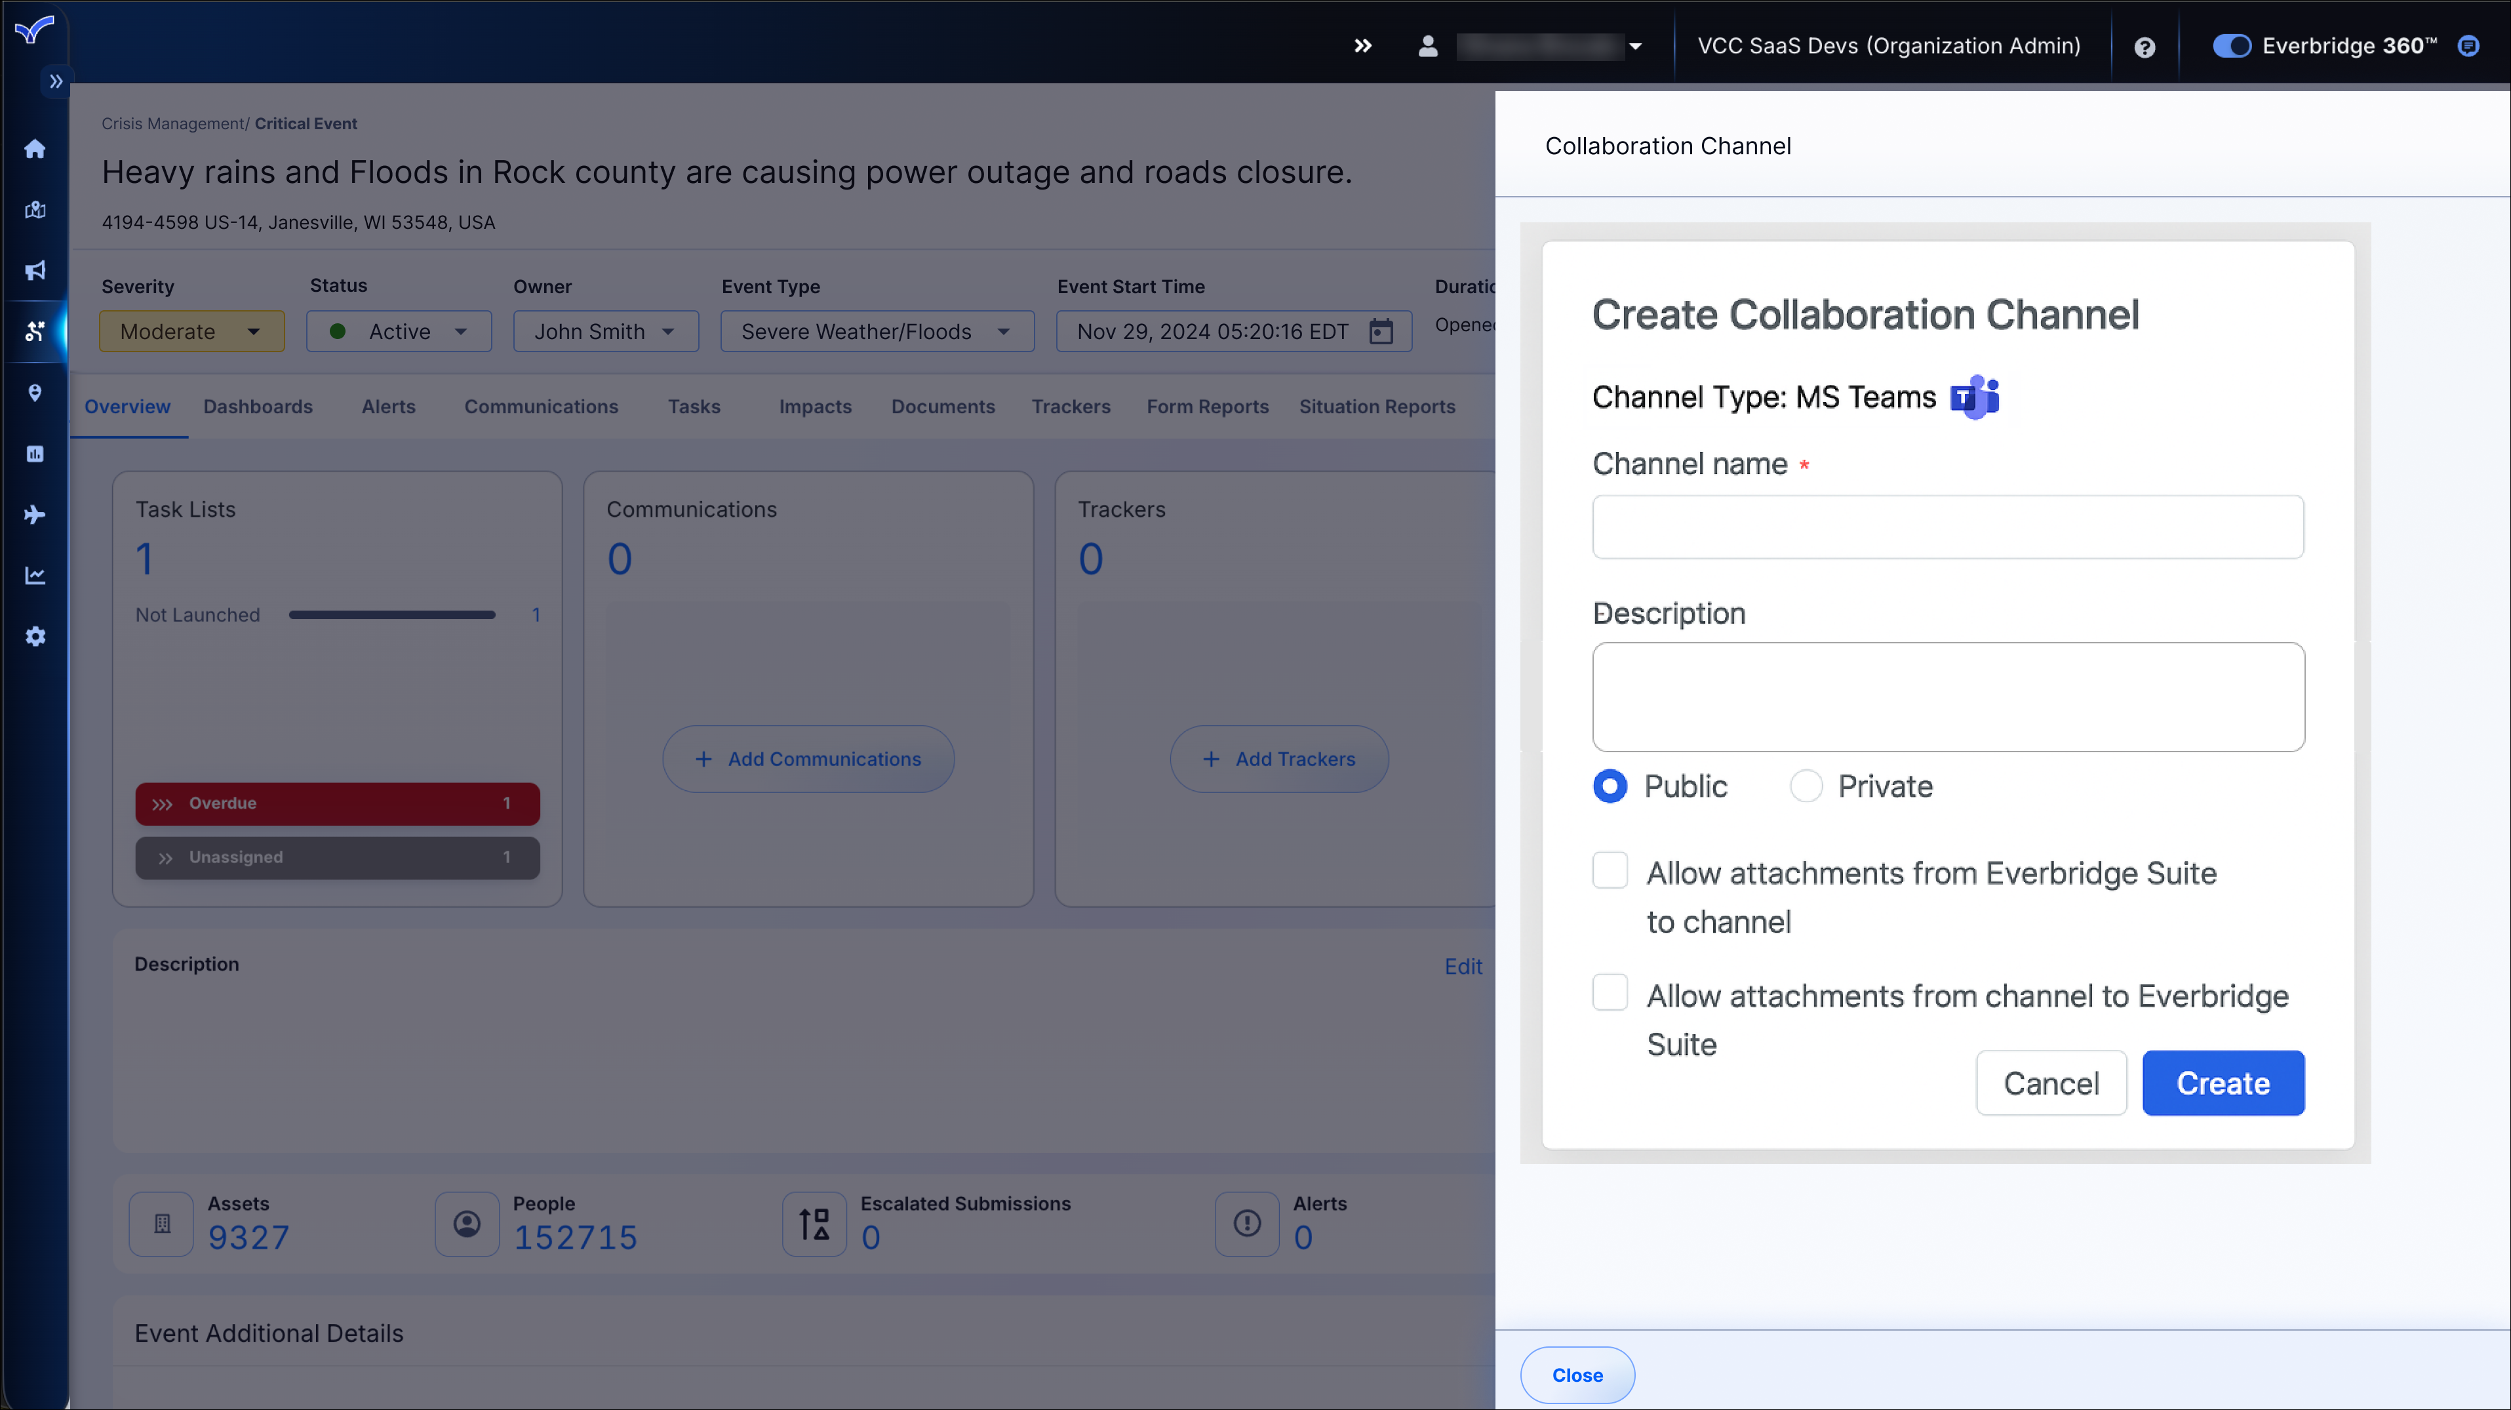Image resolution: width=2511 pixels, height=1410 pixels.
Task: Expand the Owner dropdown for John Smith
Action: pyautogui.click(x=605, y=331)
